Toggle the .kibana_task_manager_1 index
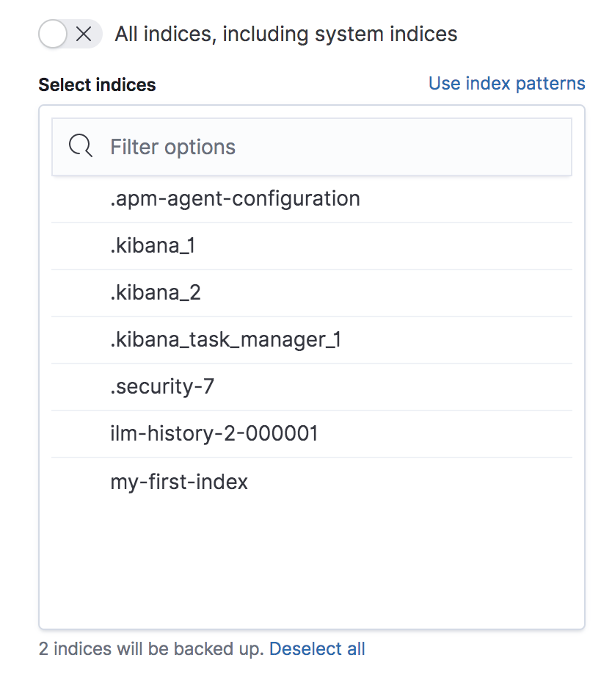The image size is (612, 680). coord(225,340)
